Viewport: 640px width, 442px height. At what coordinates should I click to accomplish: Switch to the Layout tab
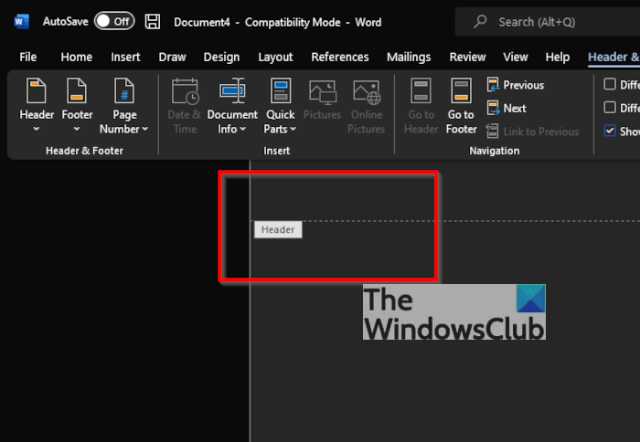(275, 57)
